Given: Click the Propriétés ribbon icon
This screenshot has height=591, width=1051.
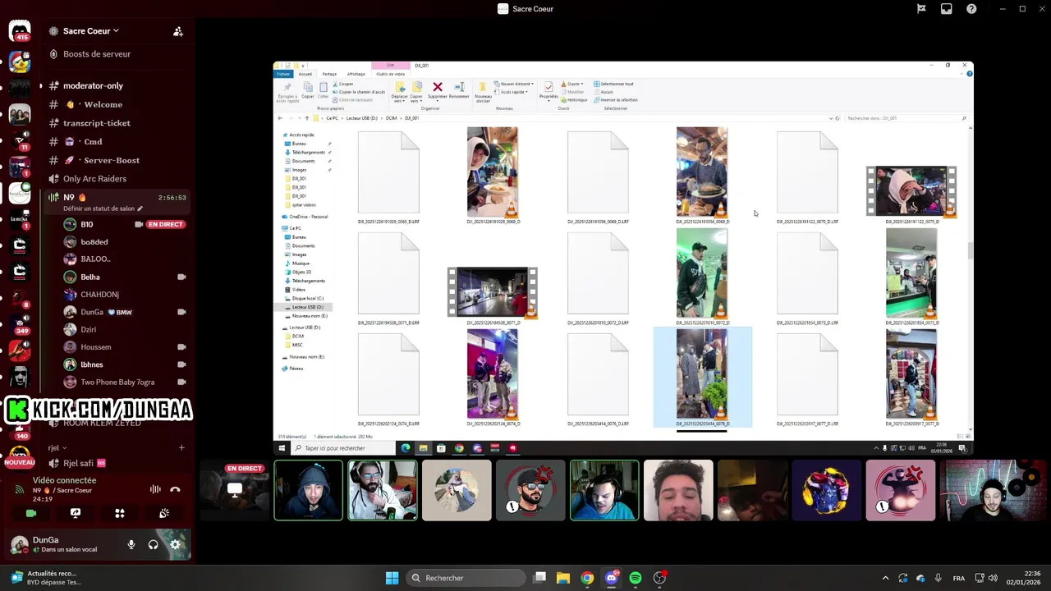Looking at the screenshot, I should [548, 91].
